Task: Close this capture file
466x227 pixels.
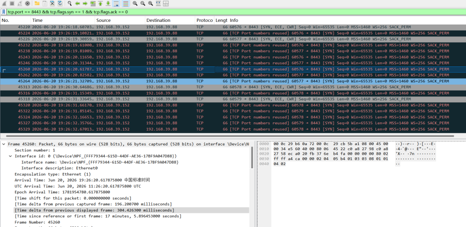Action: point(52,4)
